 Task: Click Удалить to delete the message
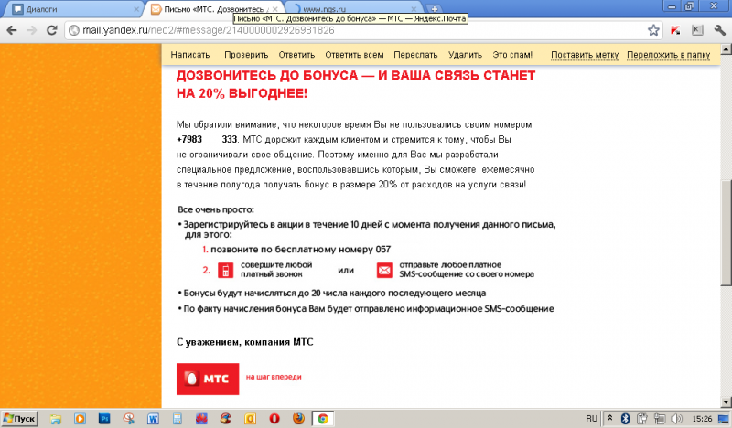[x=465, y=55]
